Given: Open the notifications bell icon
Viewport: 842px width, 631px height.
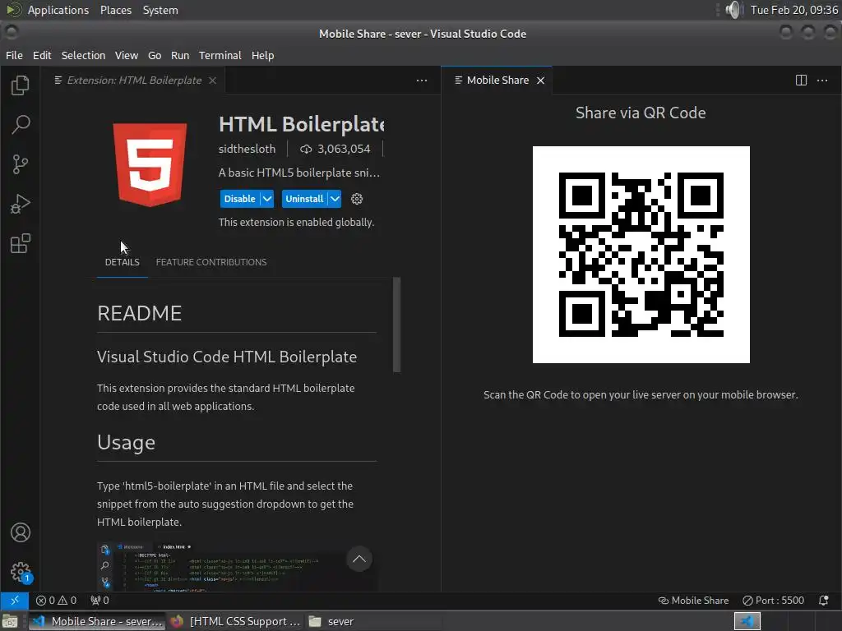Looking at the screenshot, I should point(823,600).
